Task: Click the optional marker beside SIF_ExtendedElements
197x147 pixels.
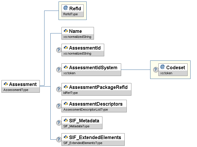Action: point(59,139)
